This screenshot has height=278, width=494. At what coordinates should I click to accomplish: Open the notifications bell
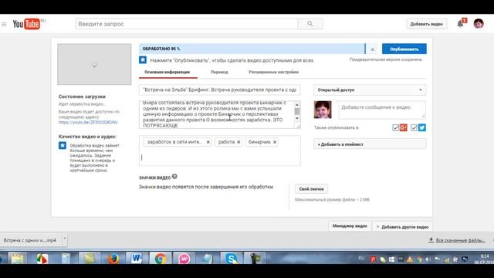tap(460, 24)
